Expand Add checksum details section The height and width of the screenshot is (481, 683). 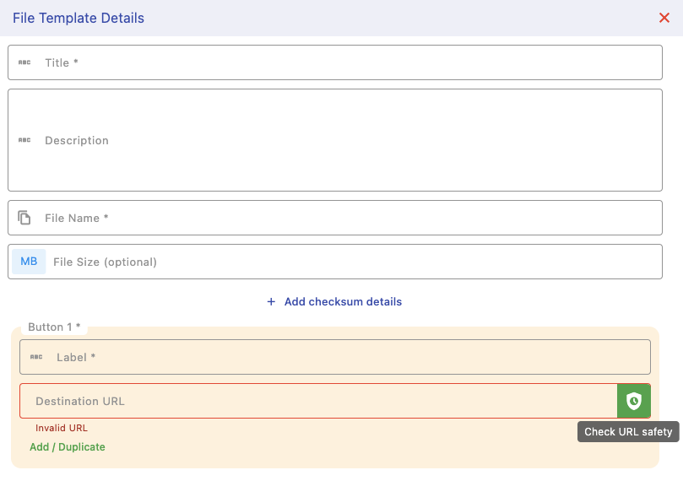click(342, 302)
